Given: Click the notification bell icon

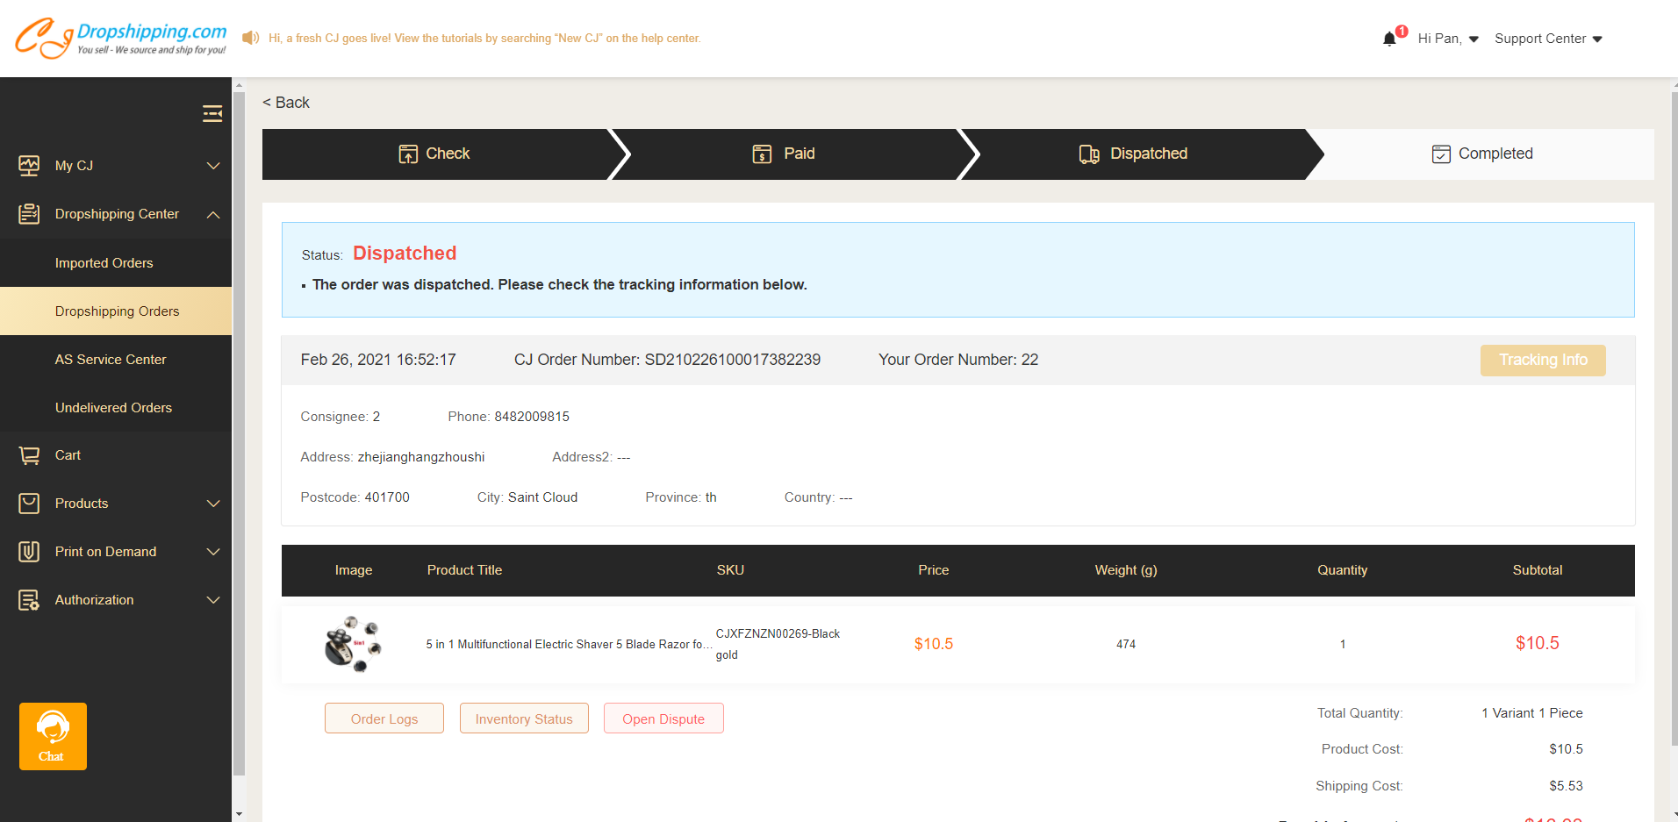Looking at the screenshot, I should coord(1391,39).
